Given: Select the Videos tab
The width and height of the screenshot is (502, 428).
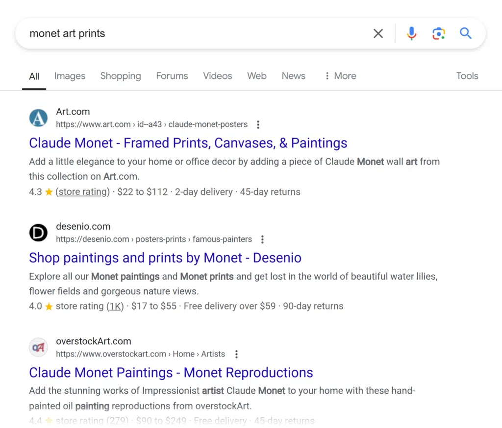Looking at the screenshot, I should [218, 76].
